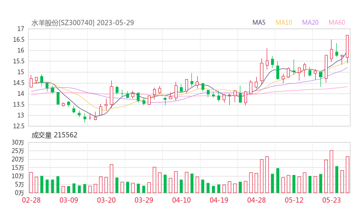The width and height of the screenshot is (355, 211).
Task: Select the rightmost red volume bar
Action: (x=347, y=175)
